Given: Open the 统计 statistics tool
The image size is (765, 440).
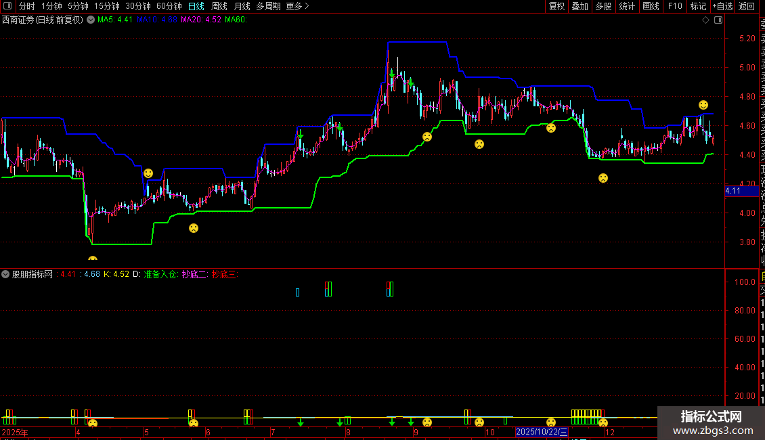Looking at the screenshot, I should [627, 6].
